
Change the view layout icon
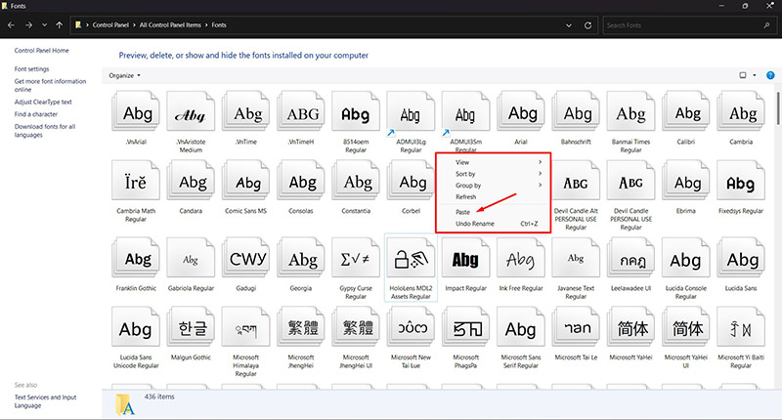click(x=743, y=75)
